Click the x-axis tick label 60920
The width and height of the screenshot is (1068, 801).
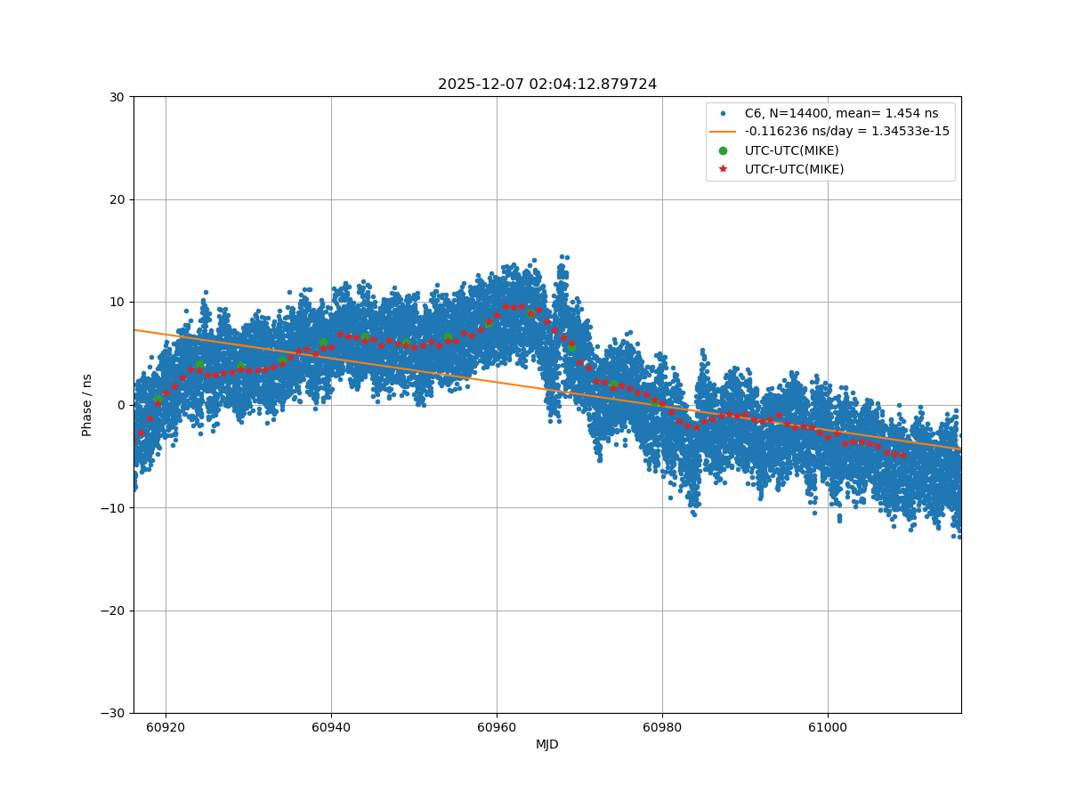click(166, 727)
